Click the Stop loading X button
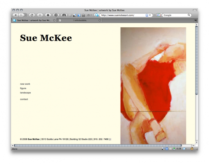209x164 pixels. click(x=40, y=15)
